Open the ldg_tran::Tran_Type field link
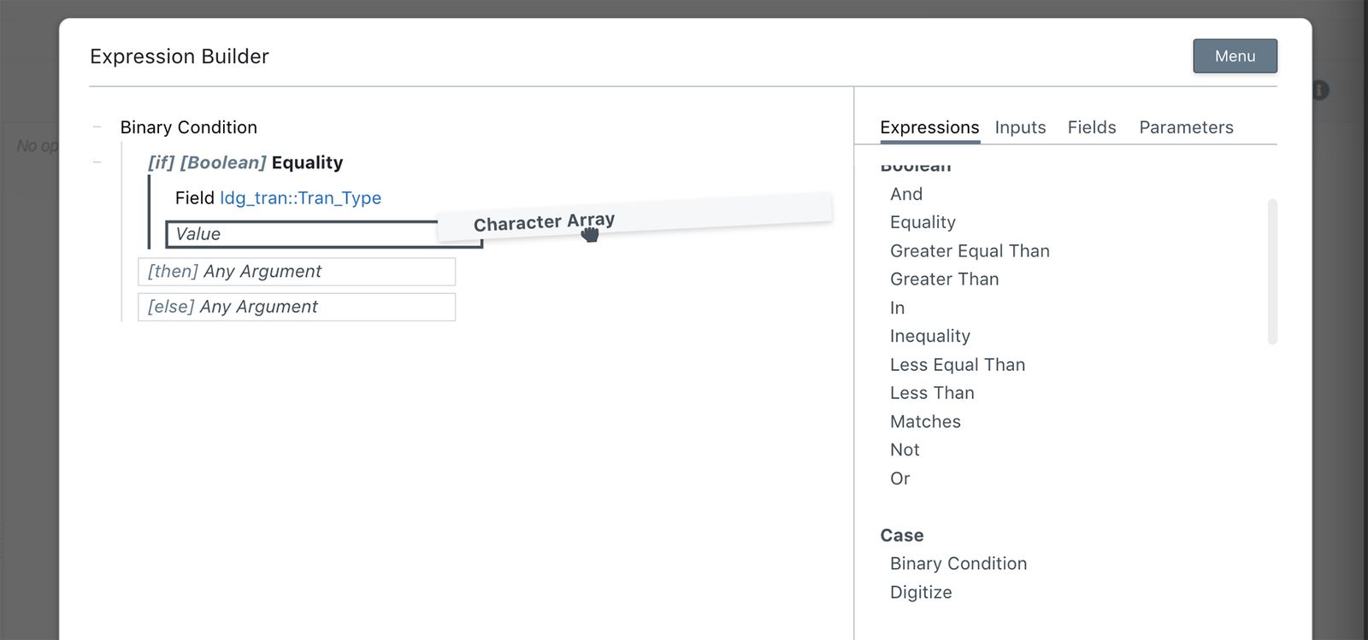The height and width of the screenshot is (640, 1368). 300,197
